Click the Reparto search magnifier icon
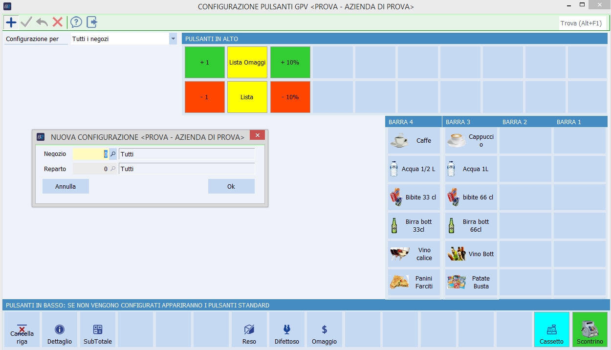Image resolution: width=611 pixels, height=350 pixels. point(113,169)
